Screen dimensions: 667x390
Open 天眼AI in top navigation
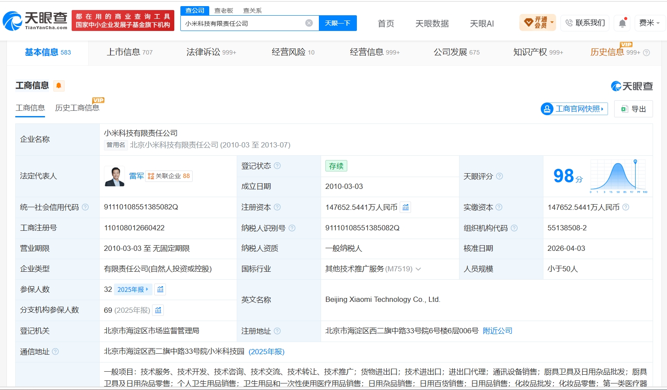482,24
